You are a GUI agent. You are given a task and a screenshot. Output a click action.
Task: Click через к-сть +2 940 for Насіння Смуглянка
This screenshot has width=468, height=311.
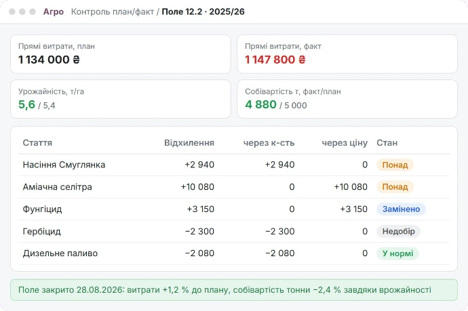point(280,165)
